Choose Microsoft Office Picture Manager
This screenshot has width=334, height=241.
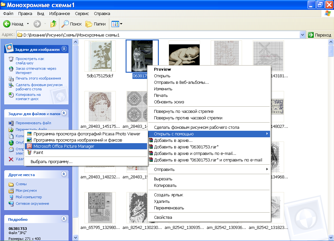point(86,146)
